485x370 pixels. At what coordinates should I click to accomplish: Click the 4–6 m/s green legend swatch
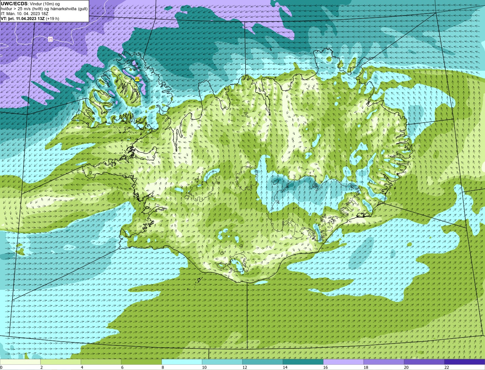pyautogui.click(x=101, y=362)
